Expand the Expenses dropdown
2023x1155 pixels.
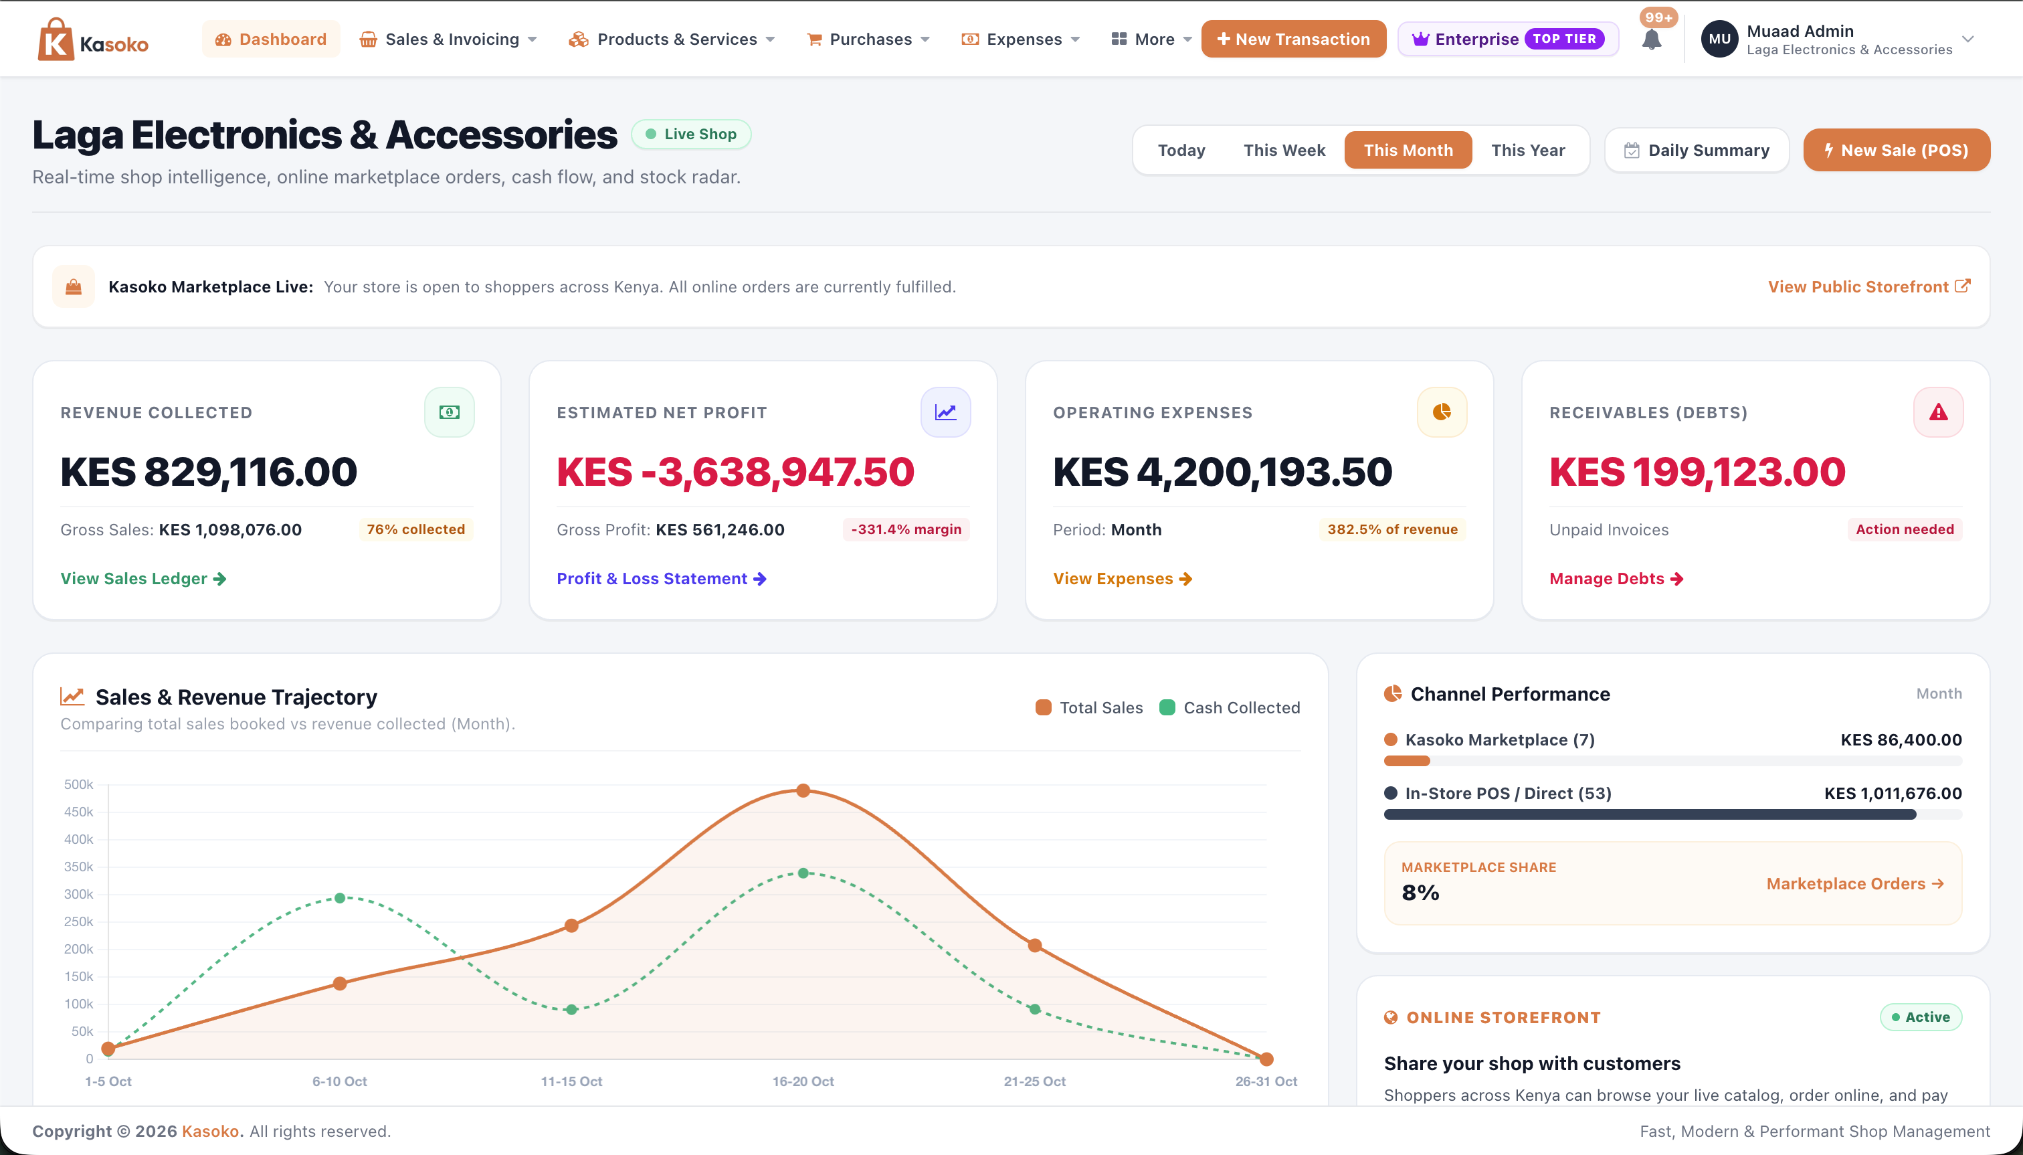1021,39
